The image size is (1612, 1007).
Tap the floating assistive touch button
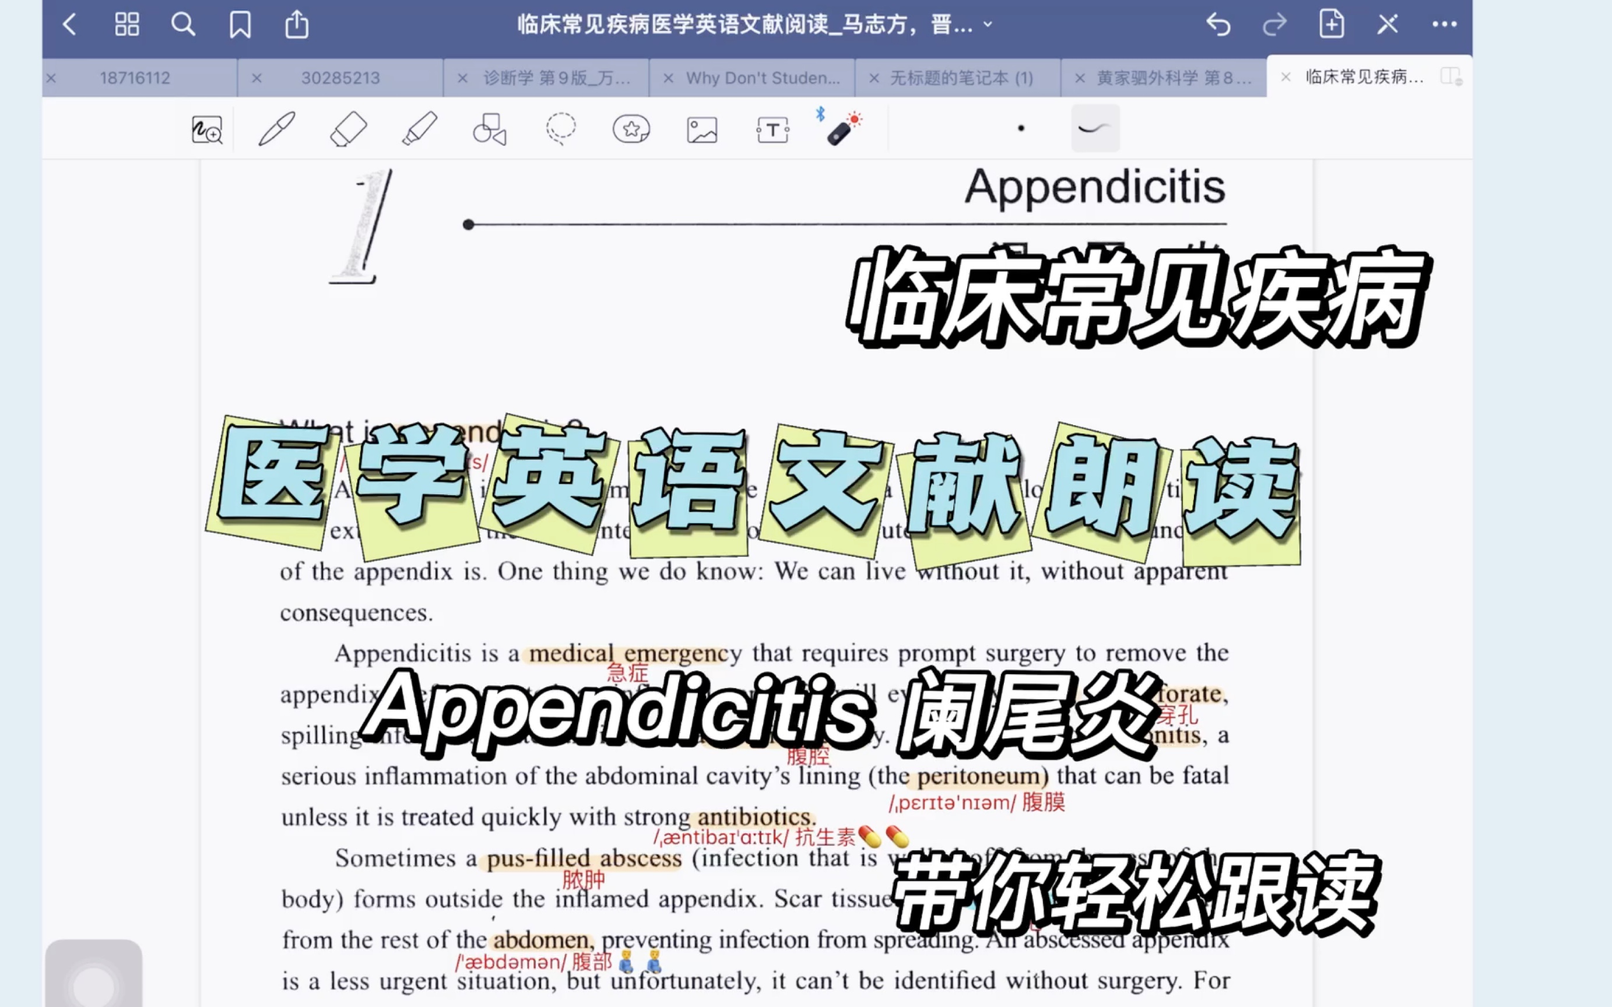click(94, 974)
